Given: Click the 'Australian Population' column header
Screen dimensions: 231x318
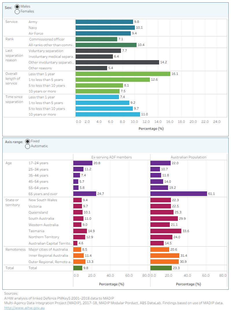Looking at the screenshot, I should [x=189, y=157].
